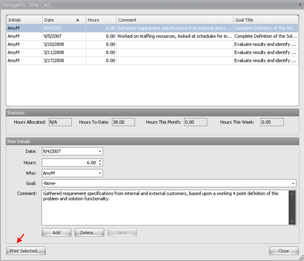Sort by the Date column header
This screenshot has height=261, width=304.
tap(64, 20)
